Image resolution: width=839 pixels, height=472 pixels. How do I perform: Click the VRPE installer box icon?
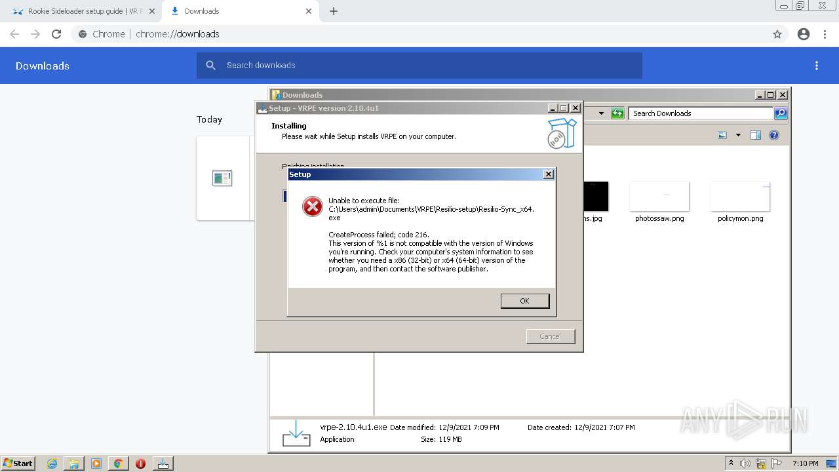pyautogui.click(x=562, y=134)
